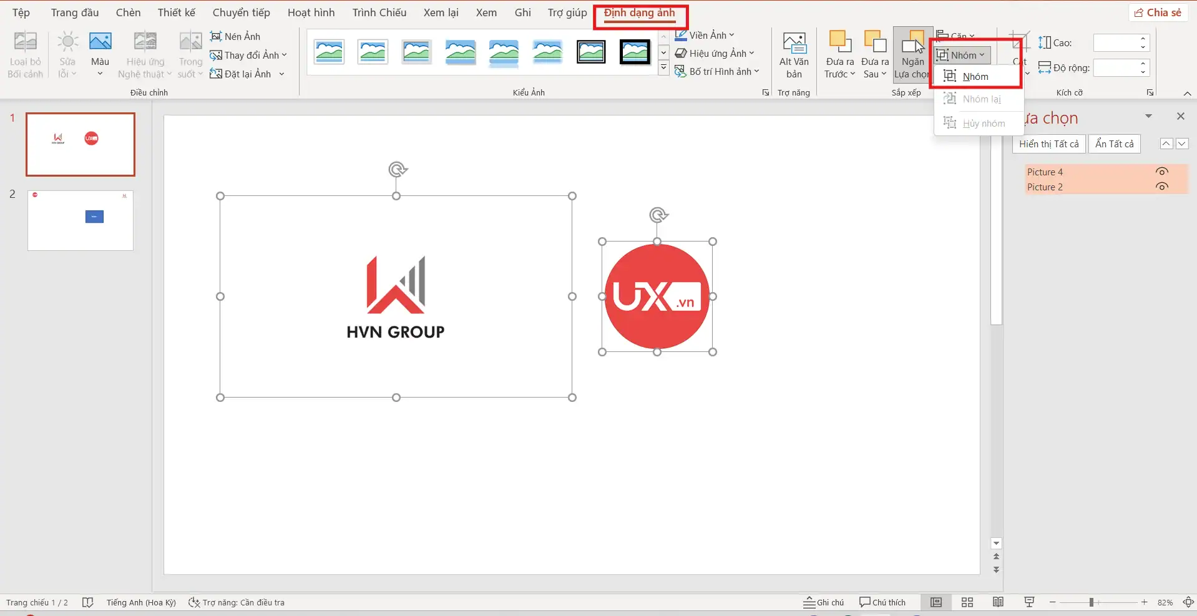Hide Picture 2 using eye icon
The height and width of the screenshot is (616, 1197).
[1161, 187]
